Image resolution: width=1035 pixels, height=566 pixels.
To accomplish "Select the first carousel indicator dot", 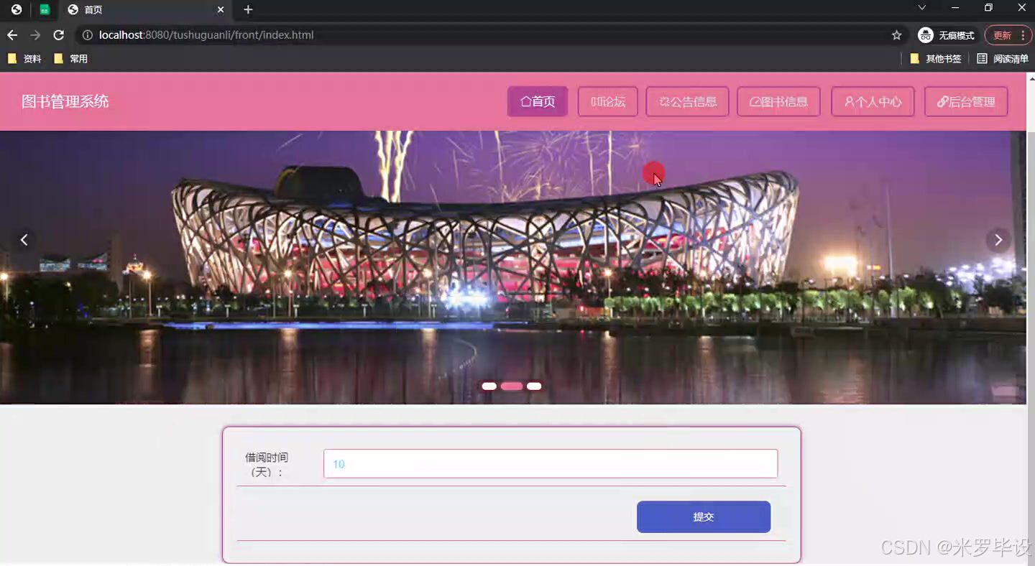I will tap(489, 386).
